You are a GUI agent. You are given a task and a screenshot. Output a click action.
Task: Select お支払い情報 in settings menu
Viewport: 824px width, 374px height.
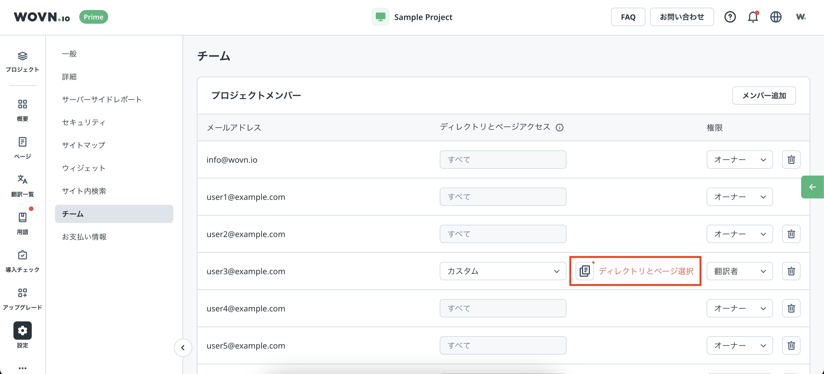pos(84,237)
